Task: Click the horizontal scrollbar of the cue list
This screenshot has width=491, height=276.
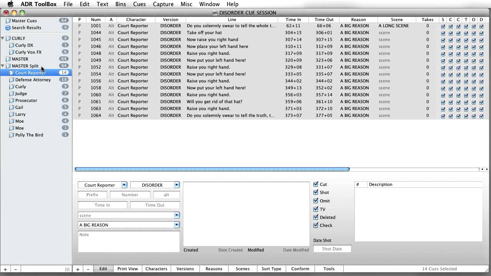Action: 212,169
